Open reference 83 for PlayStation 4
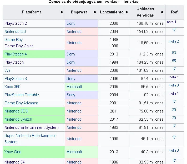 [174, 53]
